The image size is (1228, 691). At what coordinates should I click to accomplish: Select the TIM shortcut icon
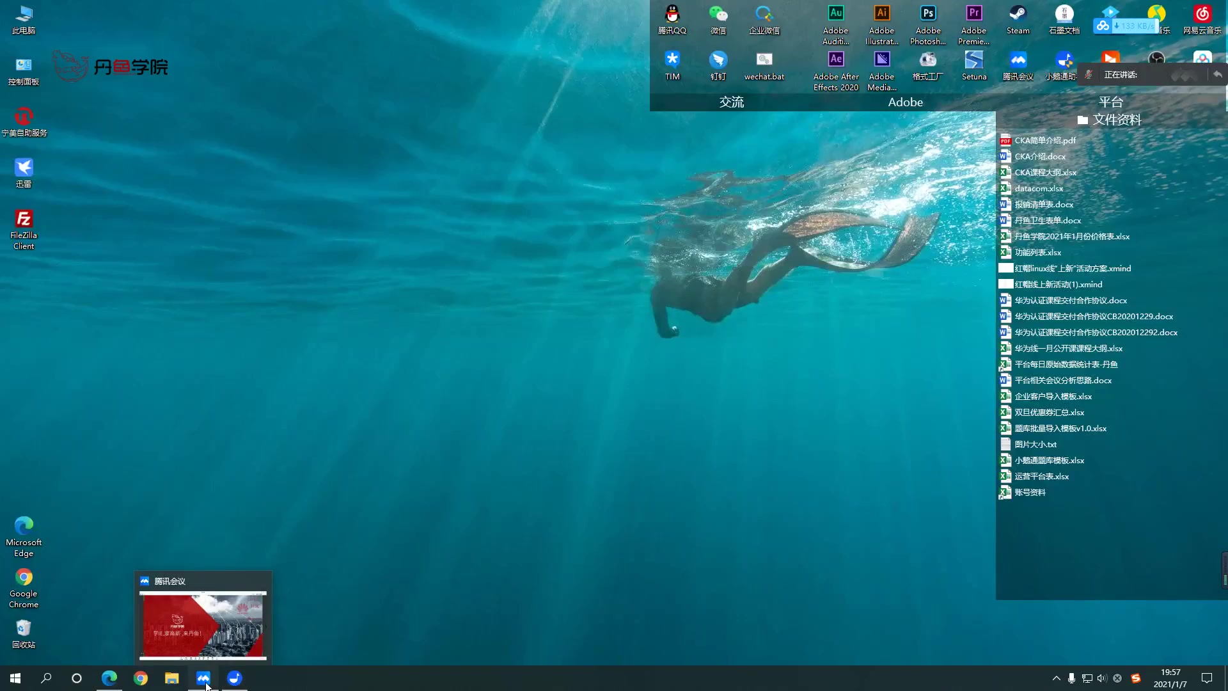click(x=672, y=65)
